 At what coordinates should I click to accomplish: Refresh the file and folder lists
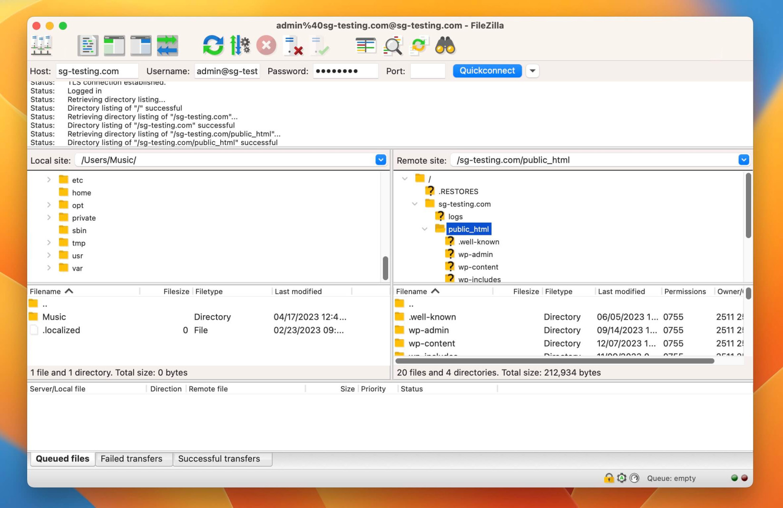(x=213, y=46)
